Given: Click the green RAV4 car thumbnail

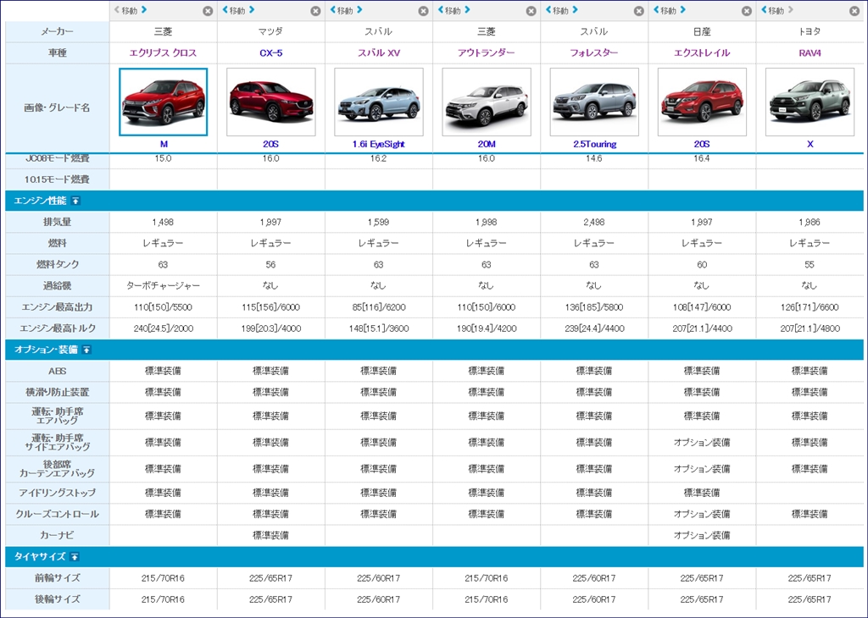Looking at the screenshot, I should click(x=810, y=102).
